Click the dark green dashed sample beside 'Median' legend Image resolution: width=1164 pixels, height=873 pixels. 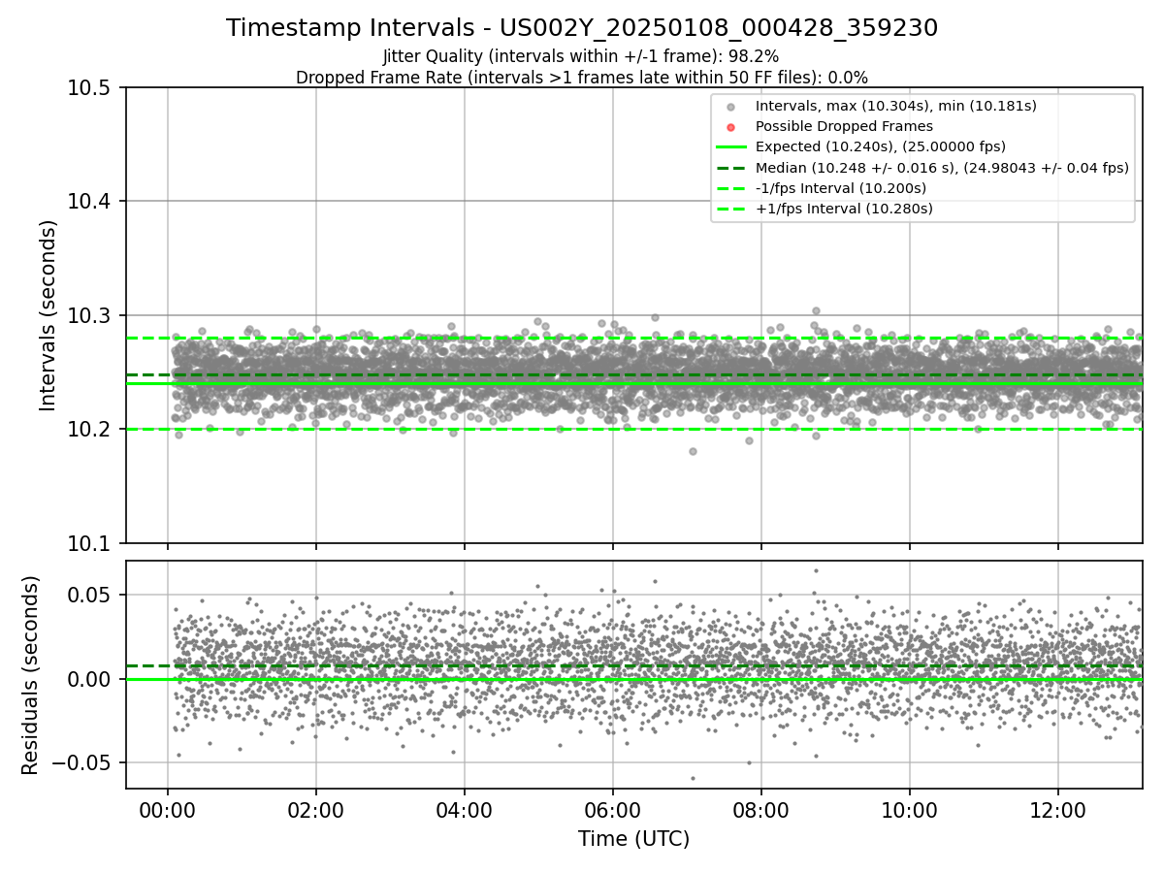point(731,168)
